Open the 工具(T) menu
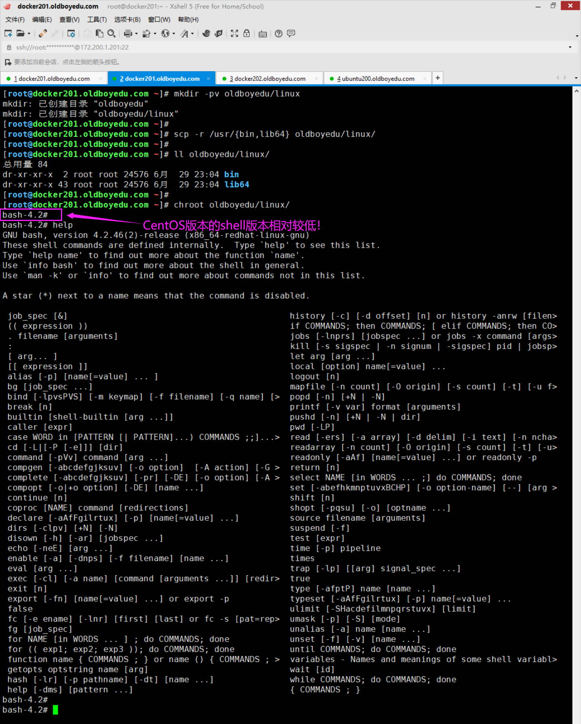Viewport: 581px width, 724px height. [x=97, y=19]
